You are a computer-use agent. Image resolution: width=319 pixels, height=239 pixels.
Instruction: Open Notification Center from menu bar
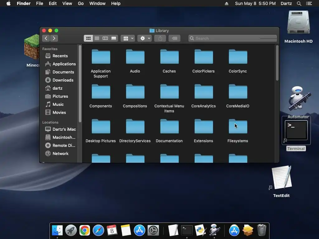coord(309,3)
